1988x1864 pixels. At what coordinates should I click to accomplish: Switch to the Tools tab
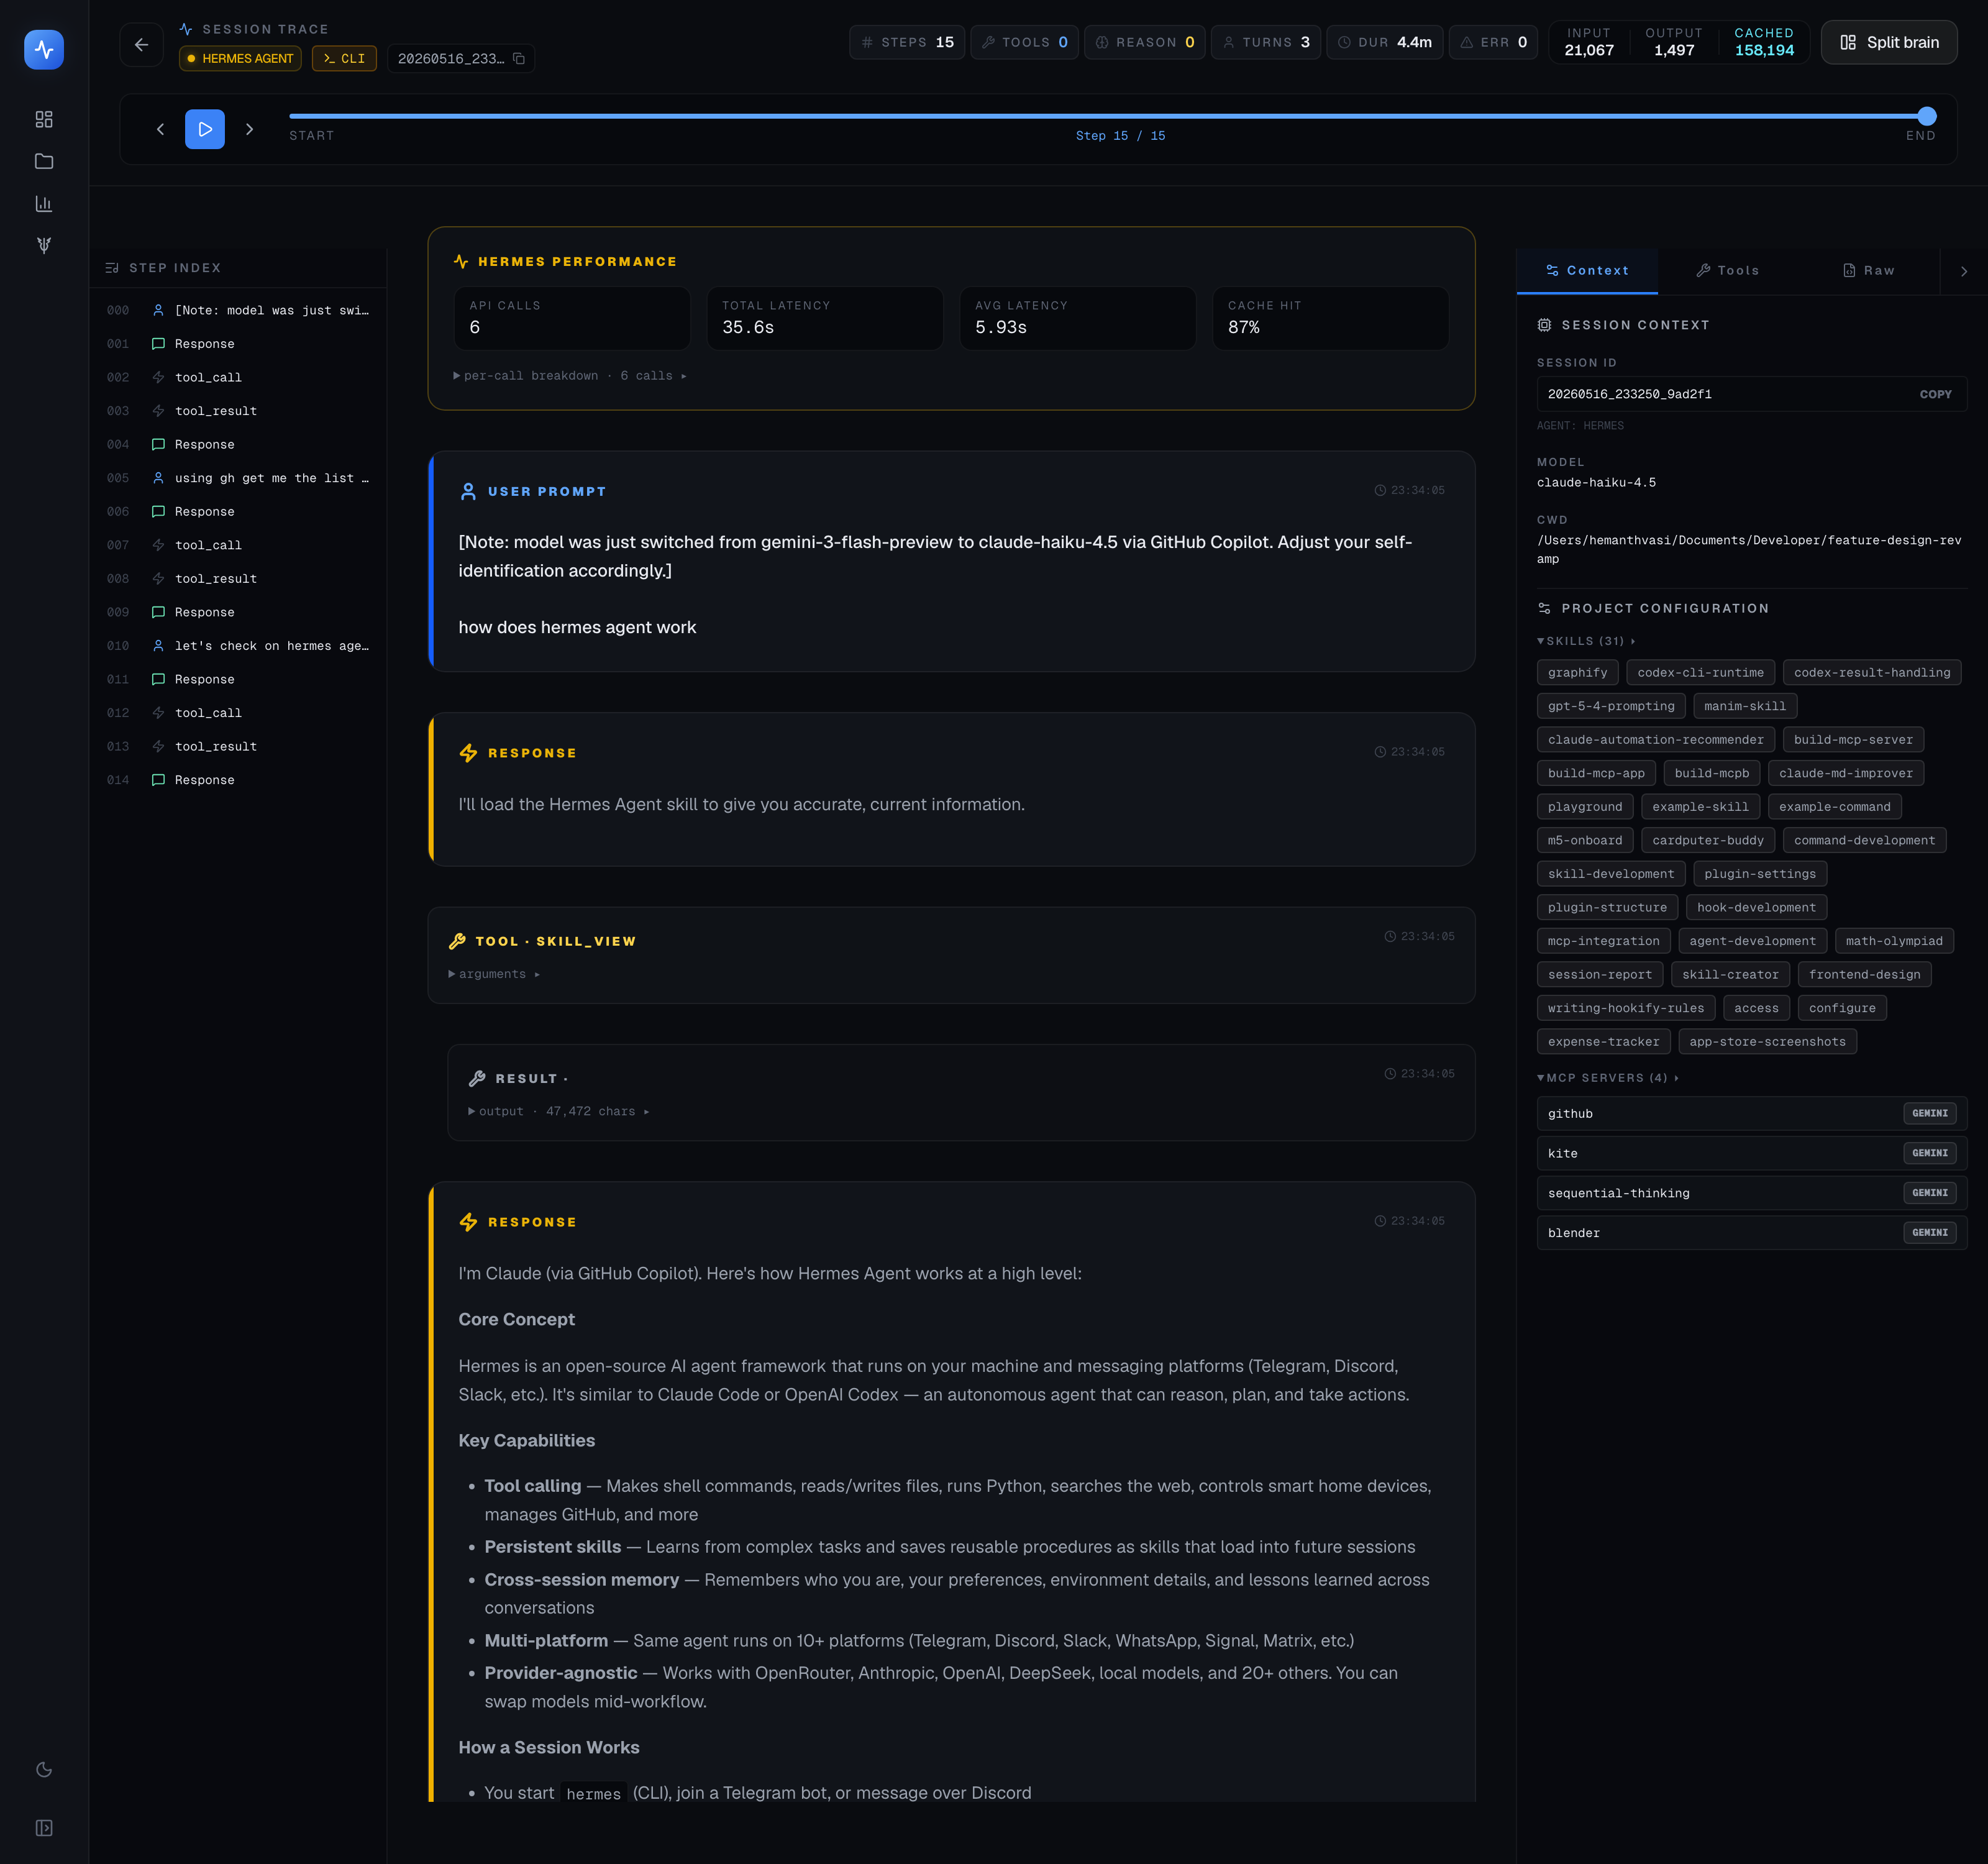point(1728,270)
